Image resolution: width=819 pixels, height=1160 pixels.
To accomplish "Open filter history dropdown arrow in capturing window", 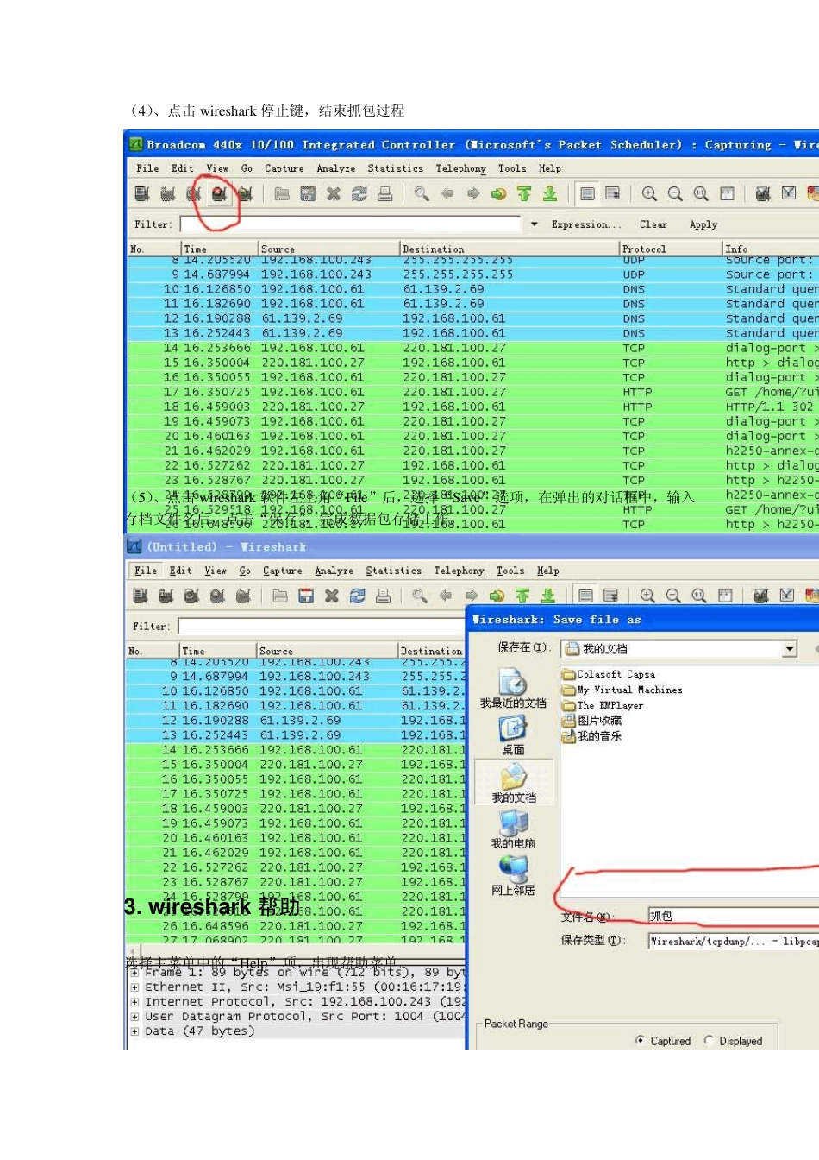I will [x=535, y=224].
